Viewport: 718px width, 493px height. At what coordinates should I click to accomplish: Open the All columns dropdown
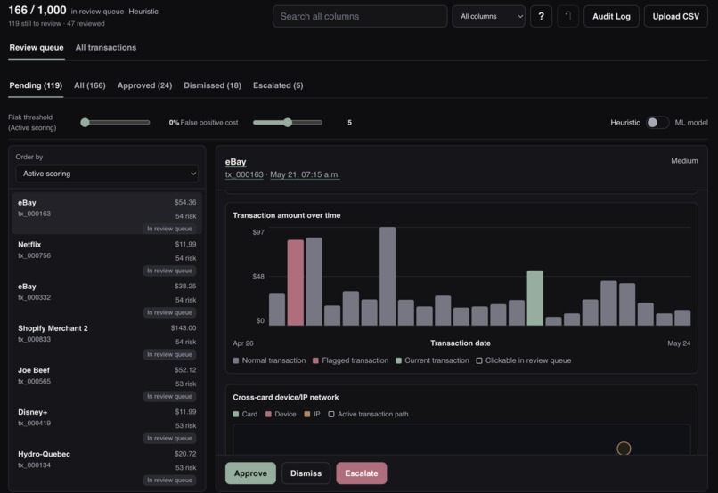coord(488,17)
